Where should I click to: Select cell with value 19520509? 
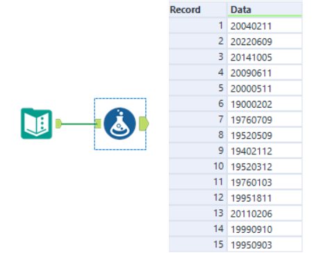click(x=265, y=135)
